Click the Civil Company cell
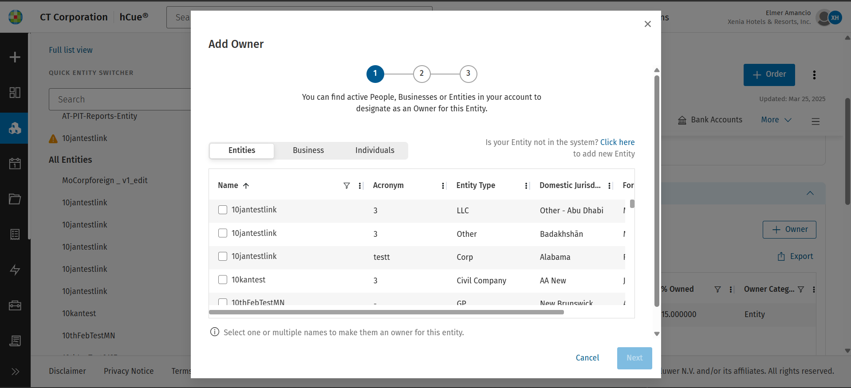Screen dimensions: 851x388 481,281
